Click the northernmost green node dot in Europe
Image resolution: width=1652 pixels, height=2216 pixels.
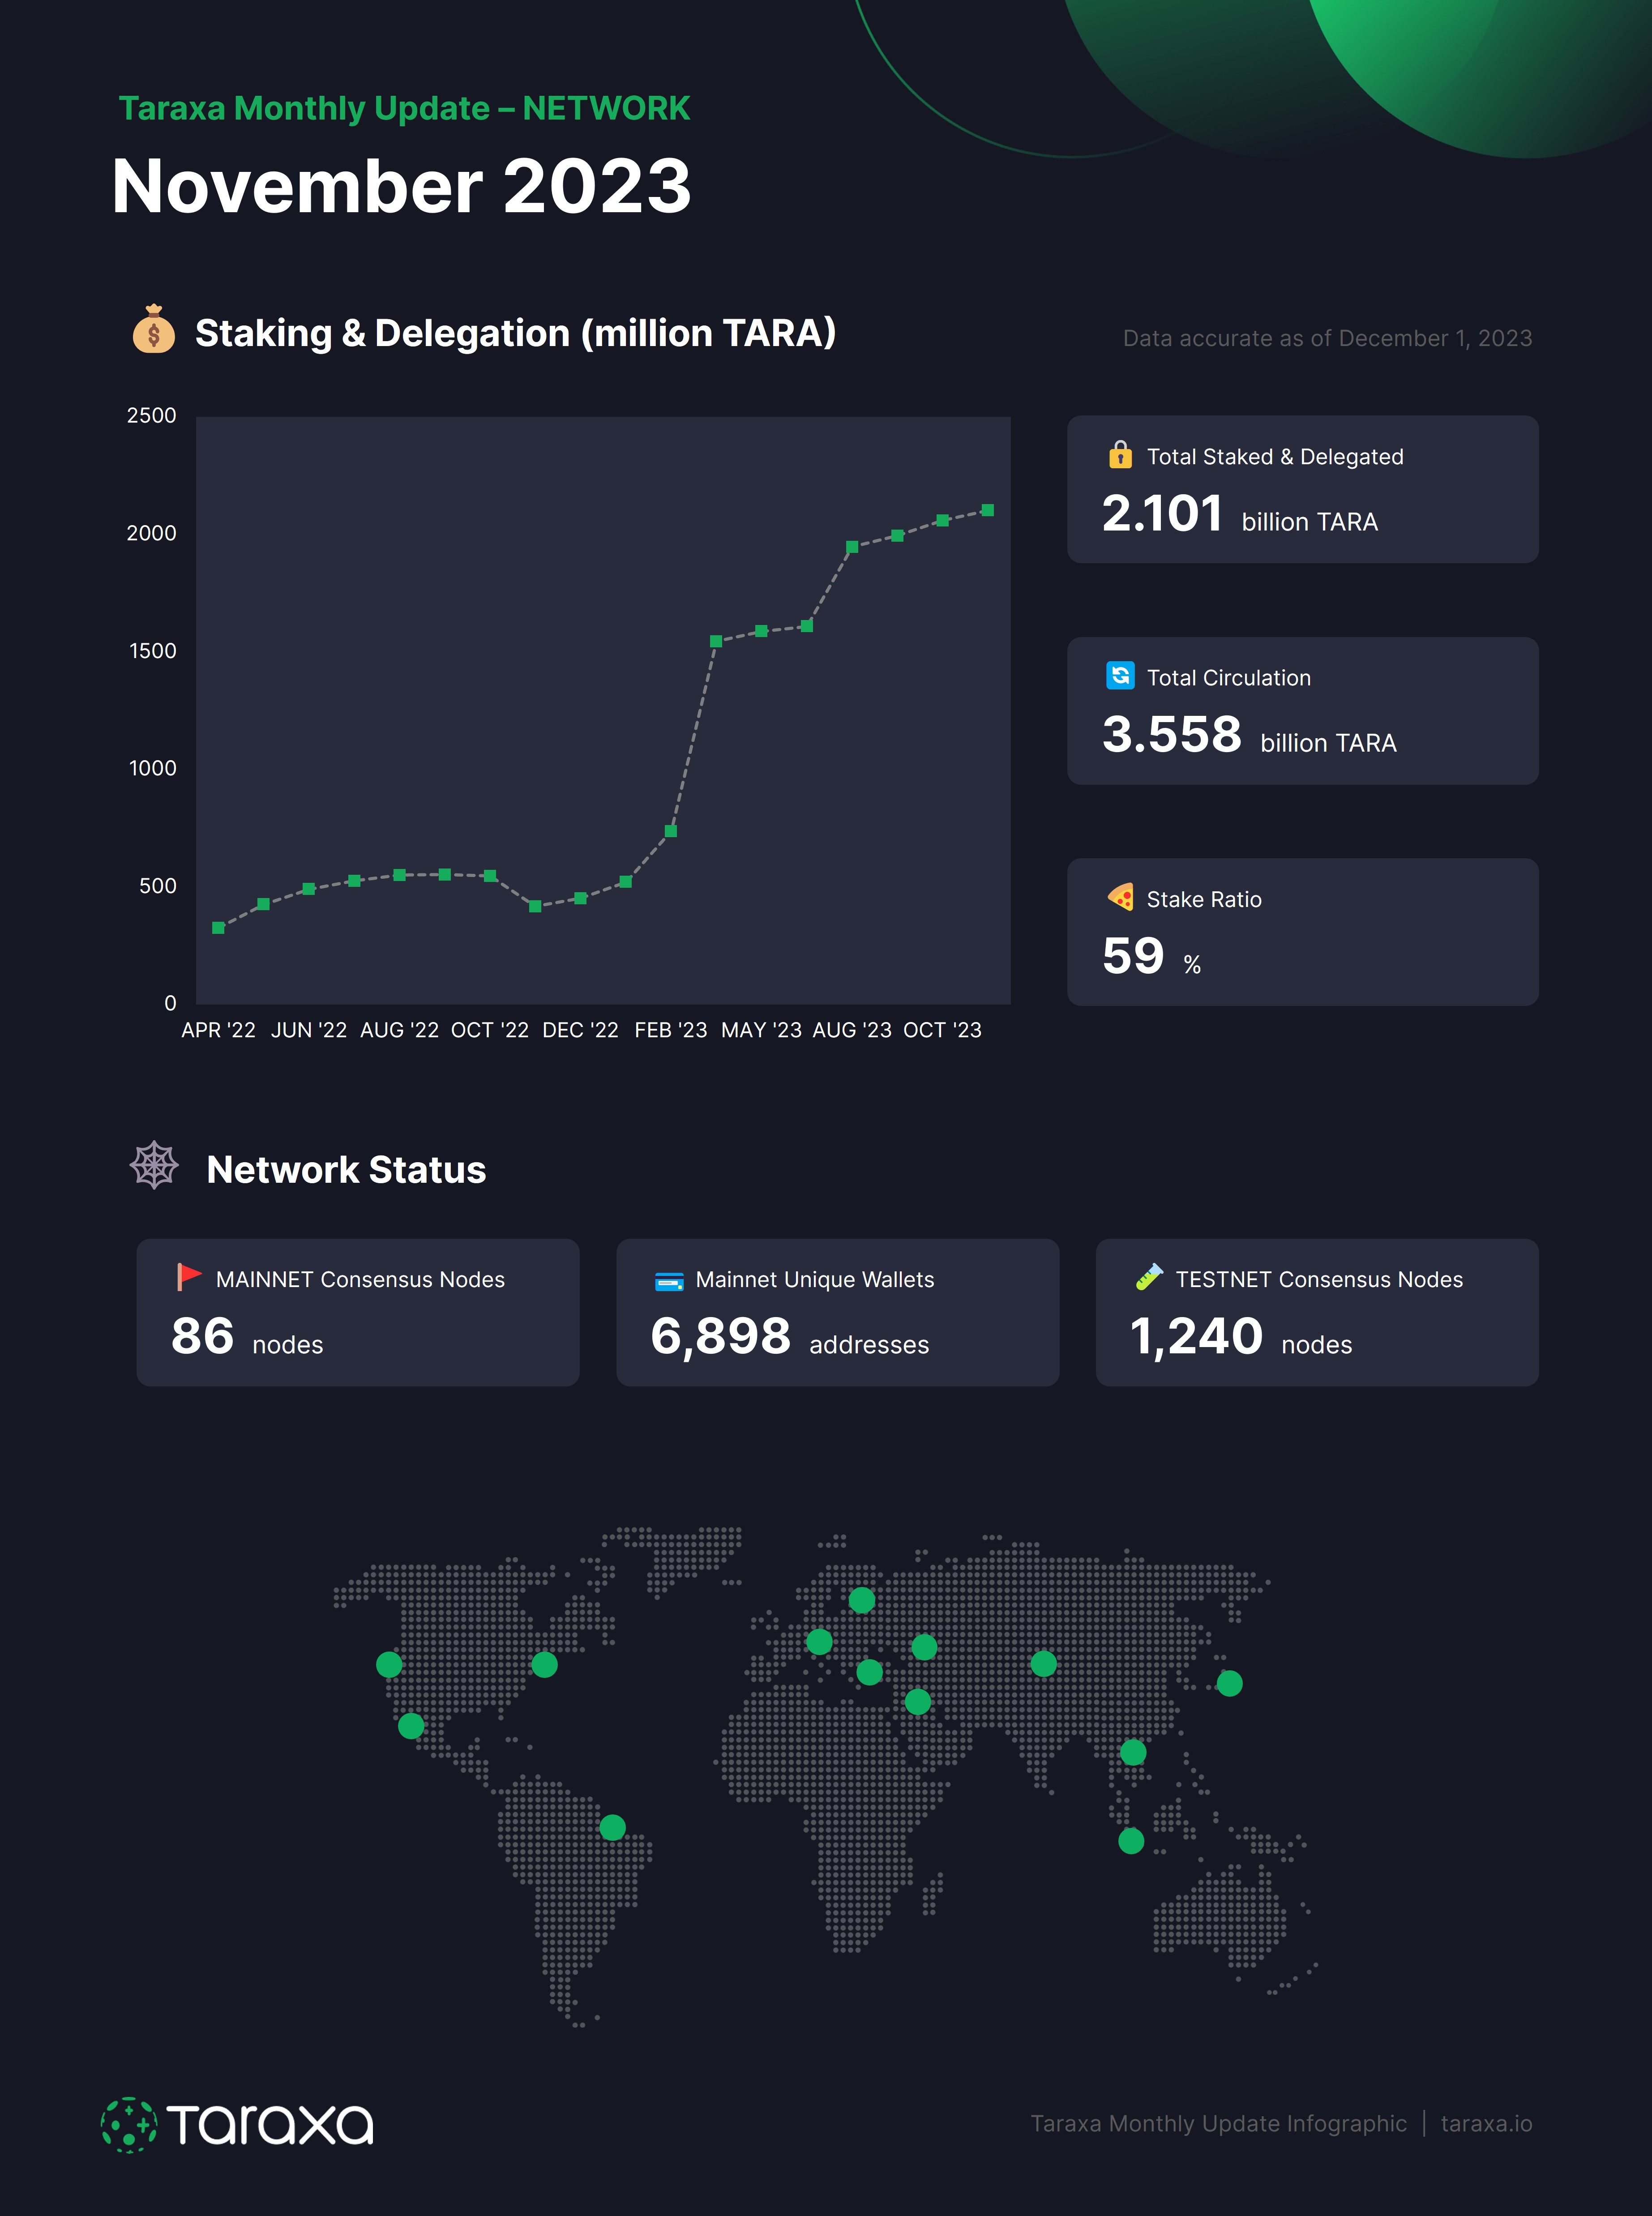[x=862, y=1600]
